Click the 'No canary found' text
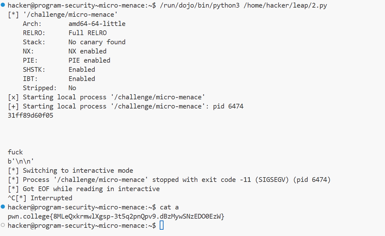This screenshot has width=385, height=236. pos(97,42)
